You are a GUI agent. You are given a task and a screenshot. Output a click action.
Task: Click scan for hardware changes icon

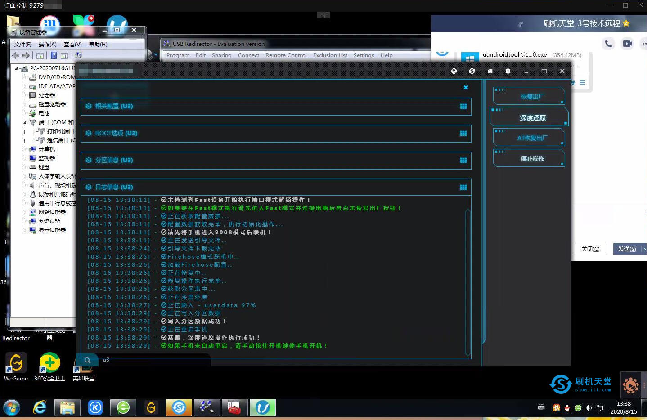[x=78, y=55]
